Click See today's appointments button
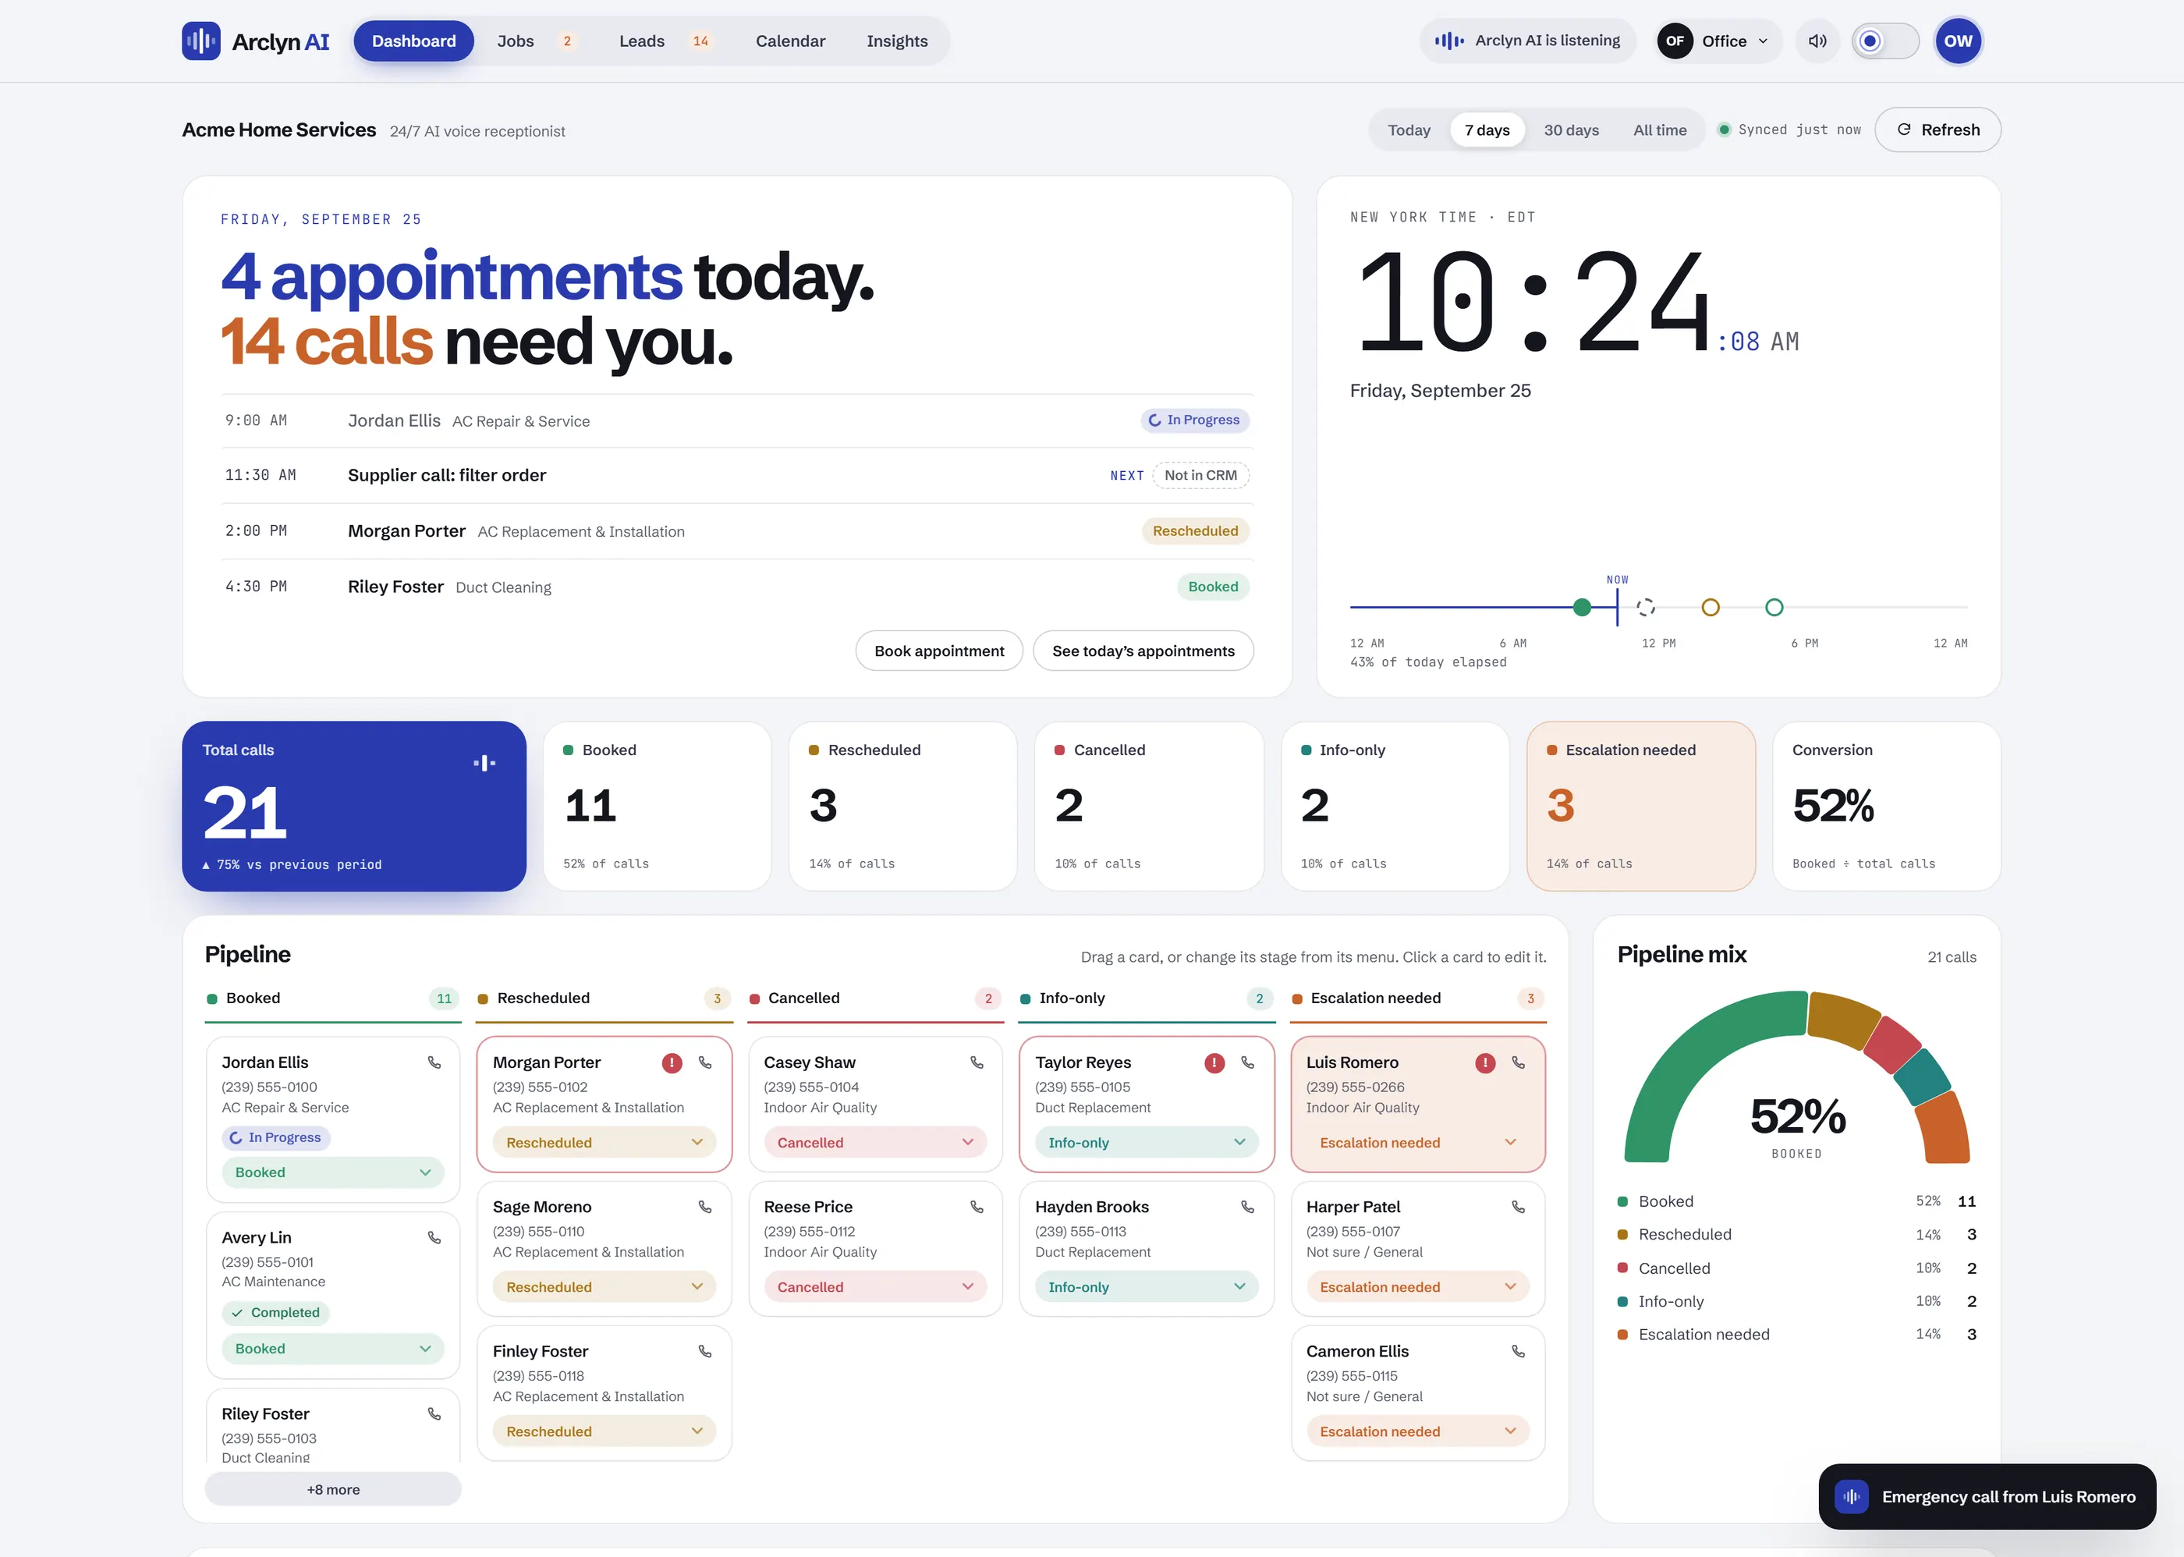2184x1557 pixels. [x=1143, y=651]
